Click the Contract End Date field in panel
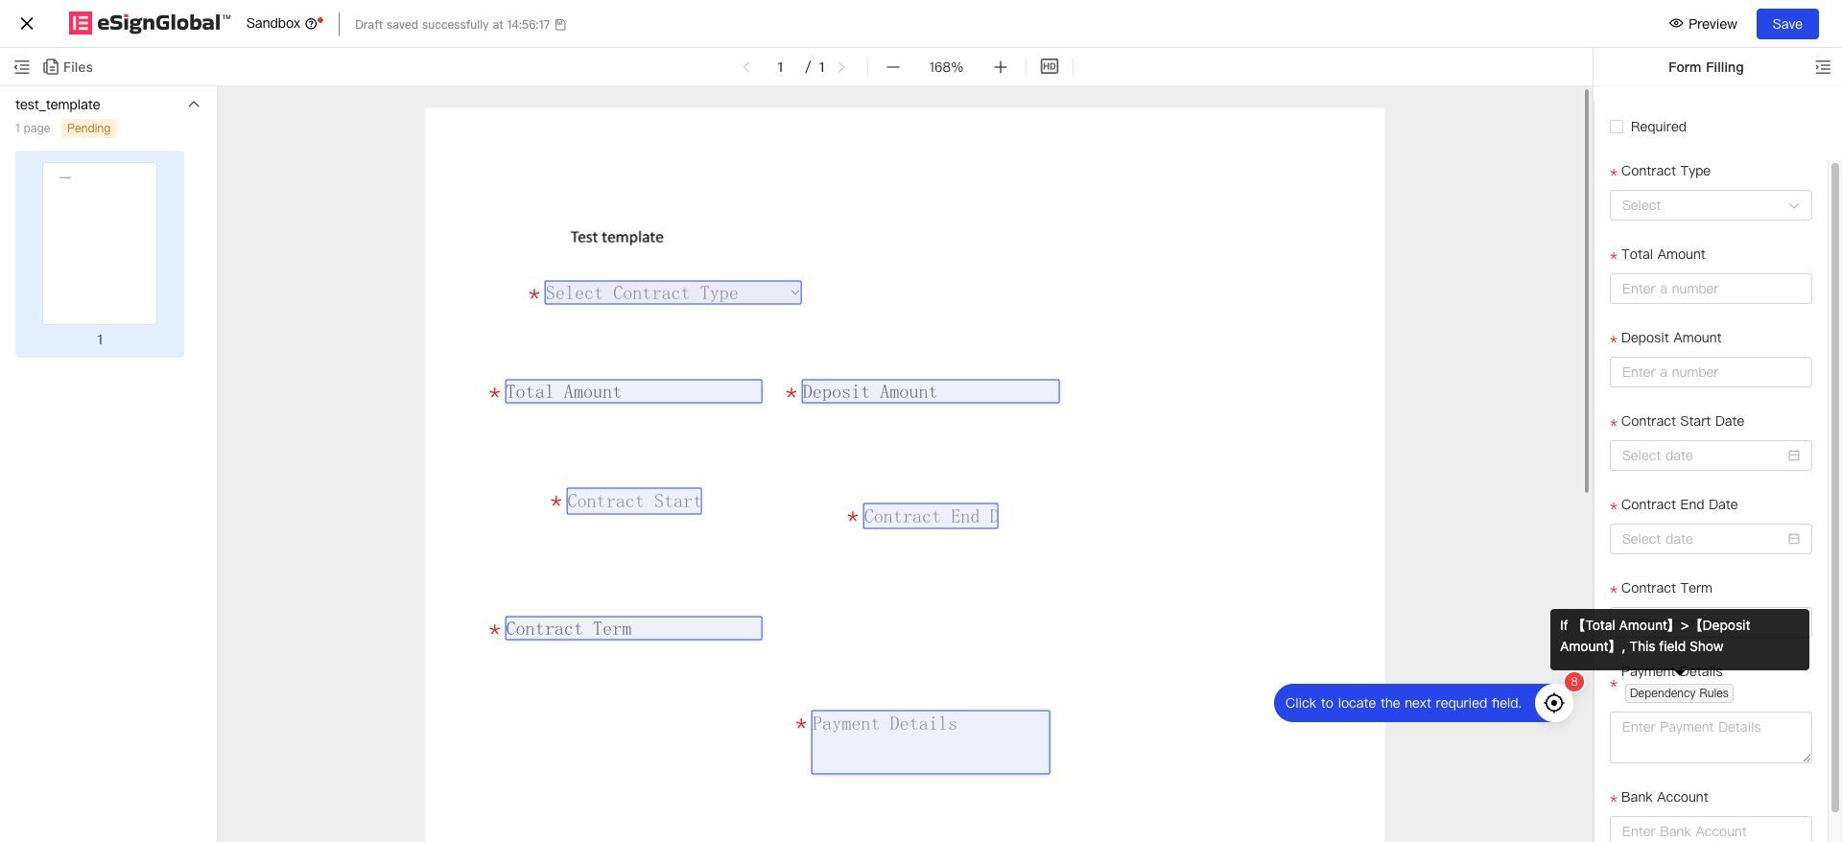 click(x=1711, y=539)
